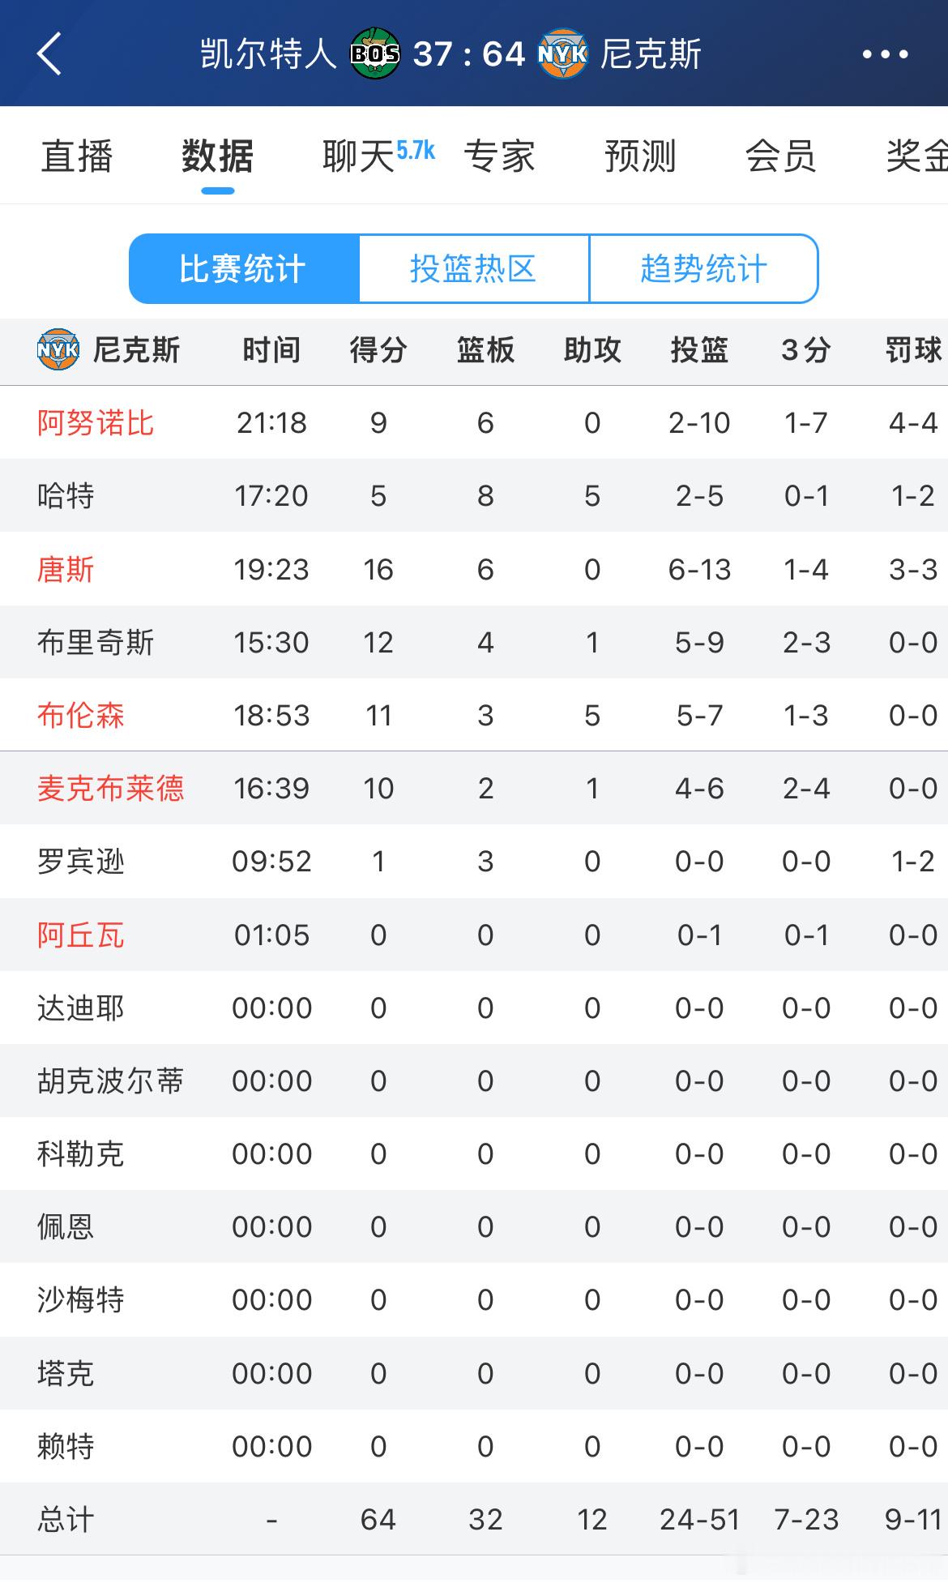
Task: Tap the Celtics BOS team logo
Action: point(374,53)
